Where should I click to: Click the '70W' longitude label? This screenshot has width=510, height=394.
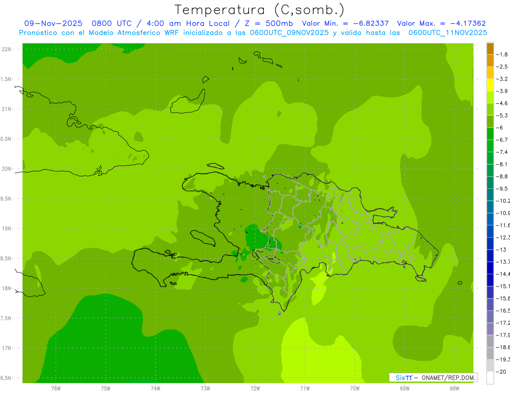coord(355,388)
